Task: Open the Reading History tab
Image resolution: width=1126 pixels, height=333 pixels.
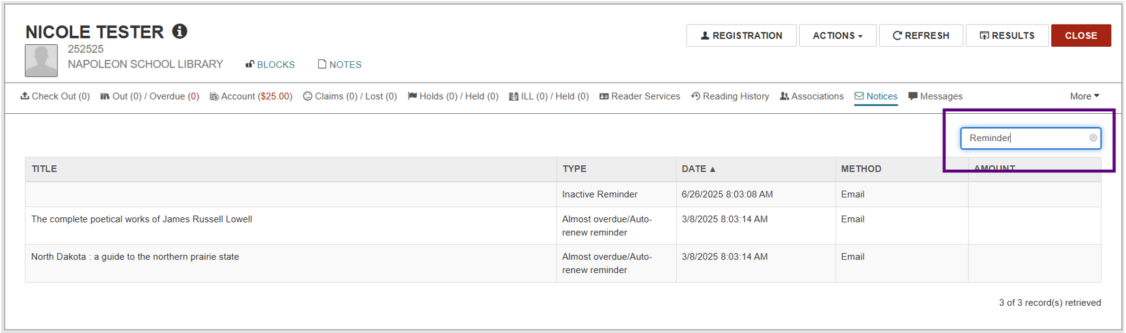Action: [x=730, y=96]
